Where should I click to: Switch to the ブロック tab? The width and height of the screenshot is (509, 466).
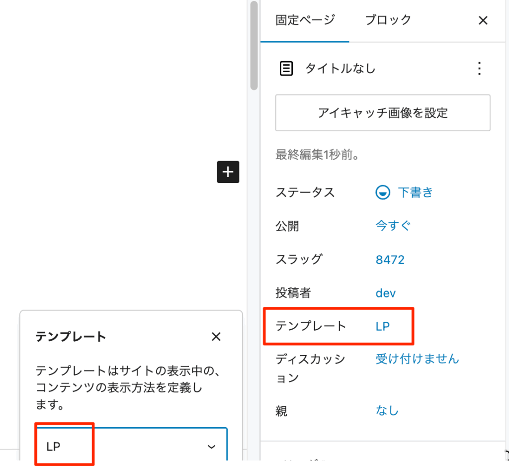tap(388, 20)
